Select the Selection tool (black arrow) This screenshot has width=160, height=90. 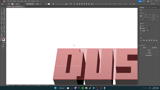tap(2, 9)
